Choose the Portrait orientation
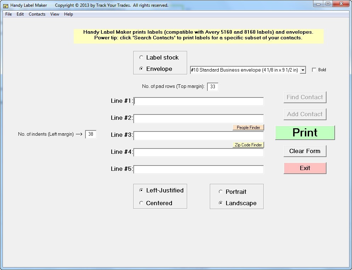The width and height of the screenshot is (352, 270). tap(221, 192)
